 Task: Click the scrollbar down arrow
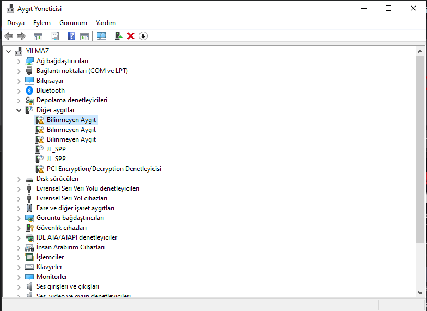420,293
